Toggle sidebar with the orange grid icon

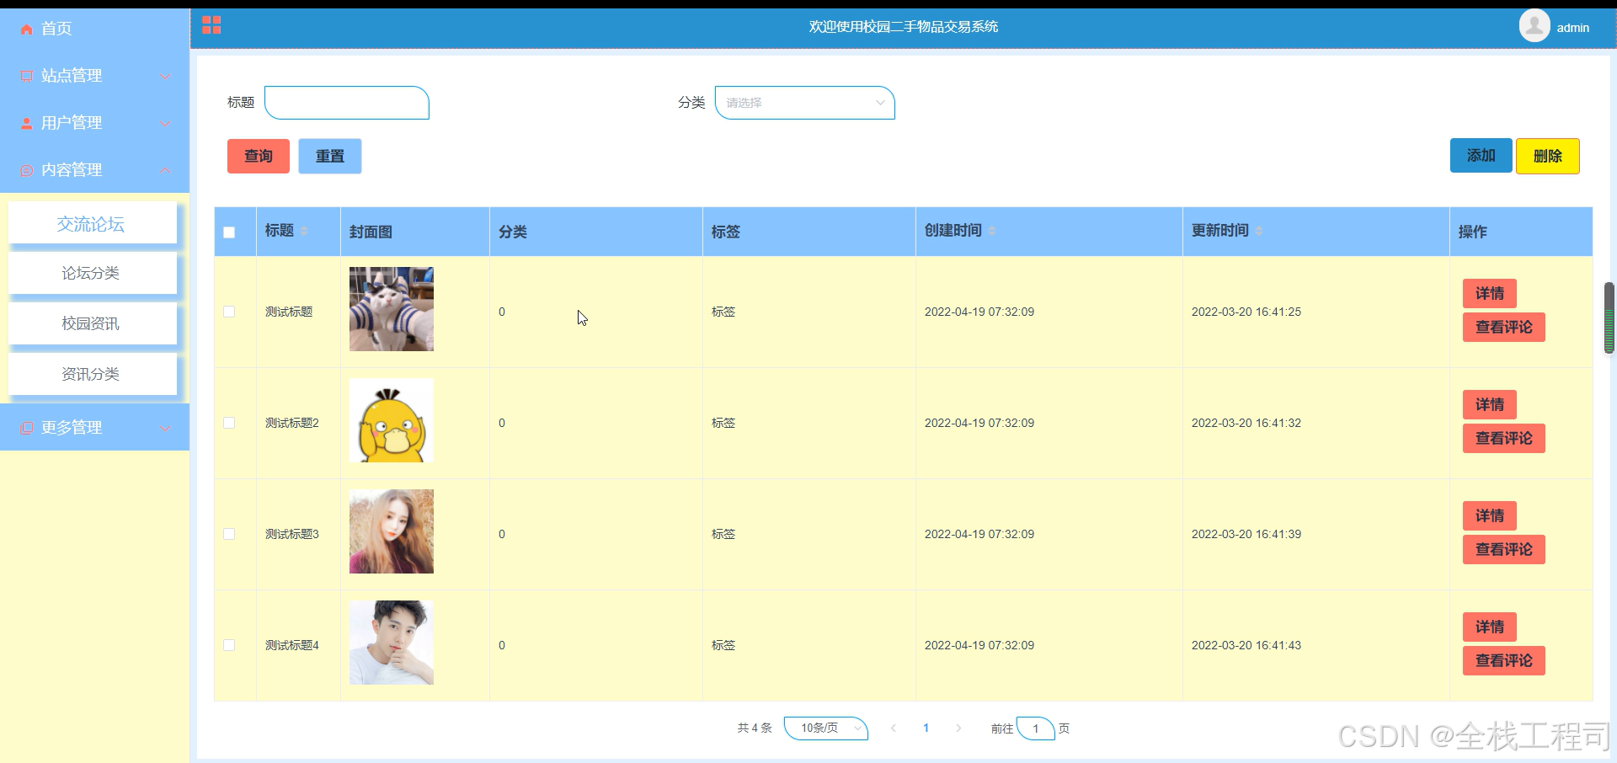click(x=211, y=25)
